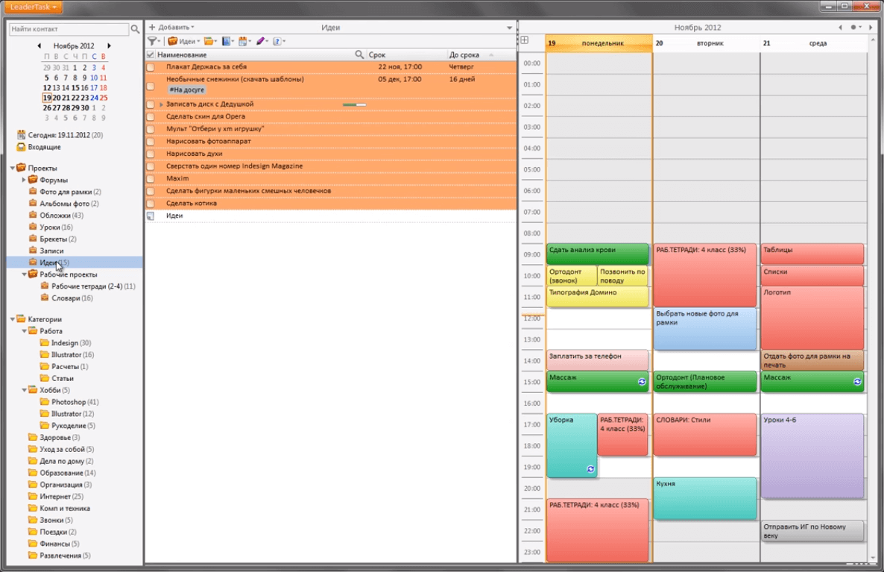Tick the checkbox next to Maxim task

point(151,179)
